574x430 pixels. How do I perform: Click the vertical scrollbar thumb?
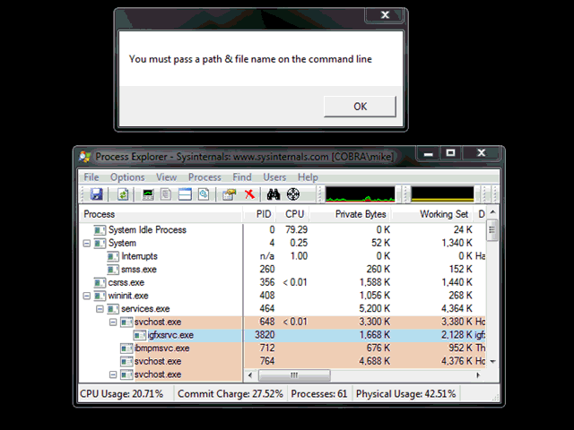click(x=492, y=230)
